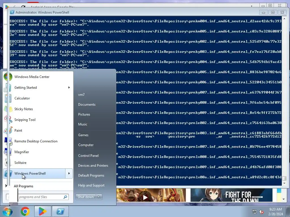Click the Paint palette icon
The image size is (290, 217).
tap(8, 131)
